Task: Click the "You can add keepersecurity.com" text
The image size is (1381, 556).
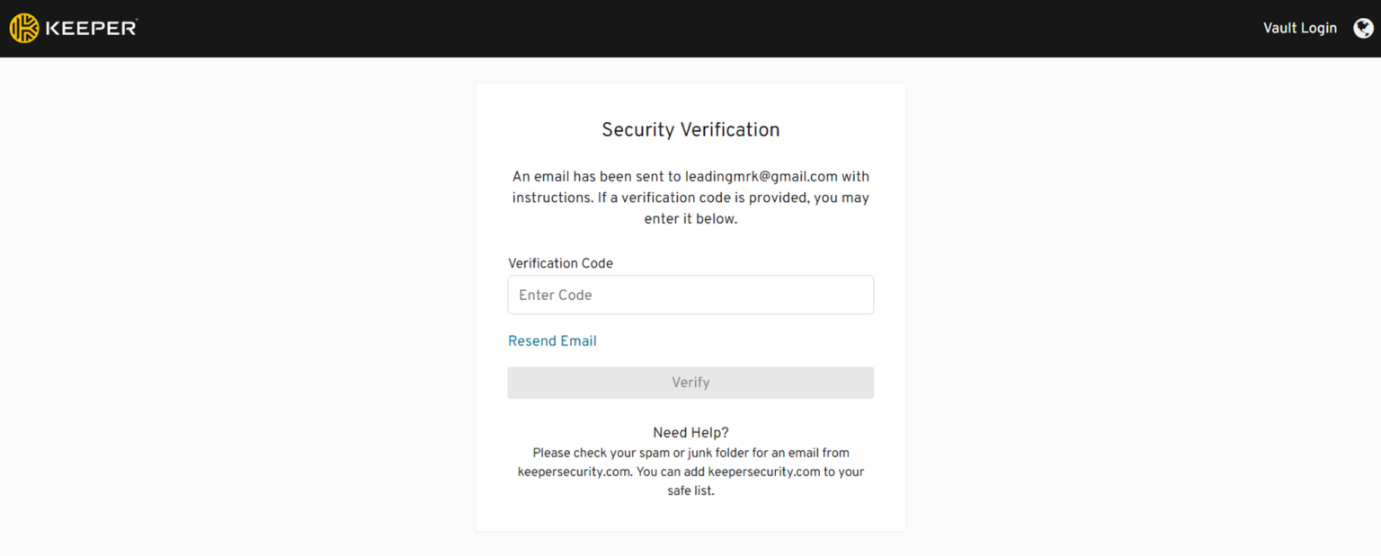Action: click(728, 472)
